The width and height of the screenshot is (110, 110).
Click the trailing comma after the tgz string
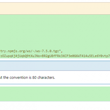coord(62,51)
